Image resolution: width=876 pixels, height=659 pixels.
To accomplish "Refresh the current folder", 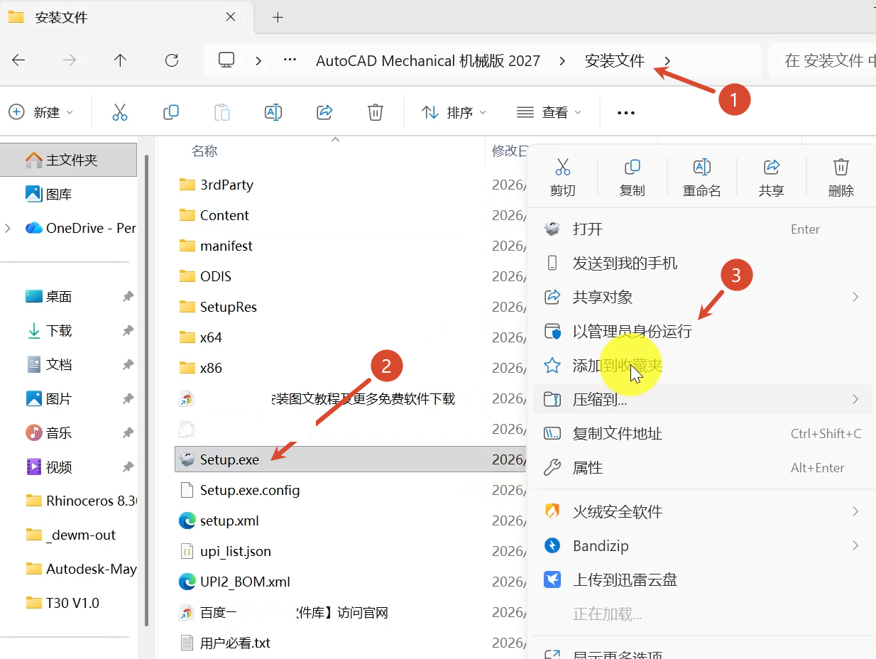I will coord(172,60).
